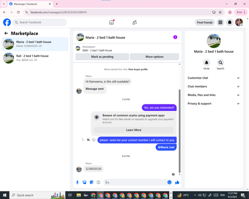Send a voice clip with microphone icon
249x199 pixels.
coord(77,183)
